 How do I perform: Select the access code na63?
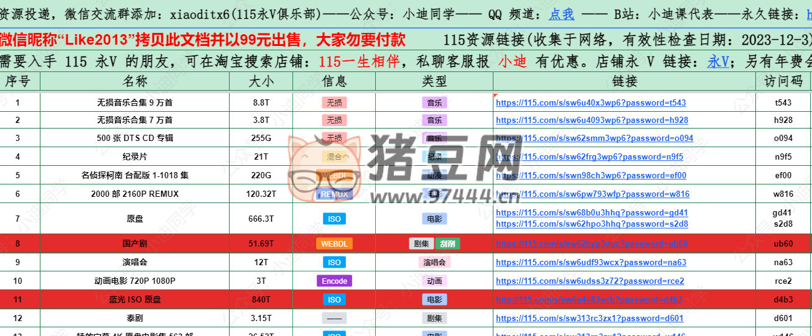(783, 263)
